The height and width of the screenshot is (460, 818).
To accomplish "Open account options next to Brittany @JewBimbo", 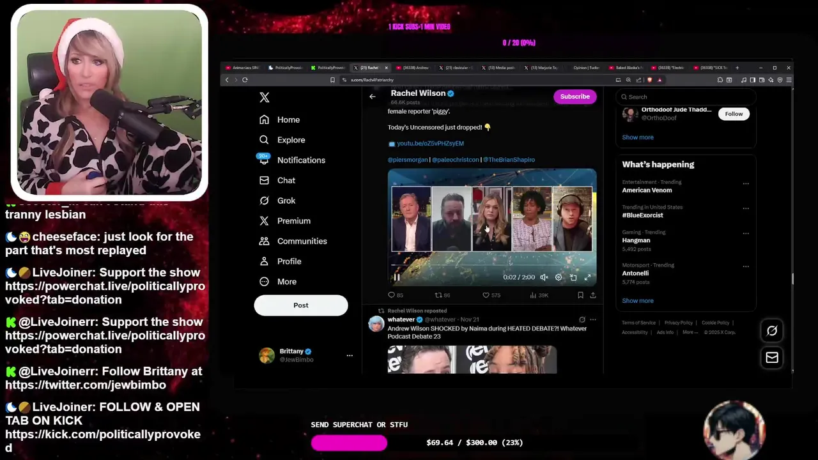I will pyautogui.click(x=350, y=355).
